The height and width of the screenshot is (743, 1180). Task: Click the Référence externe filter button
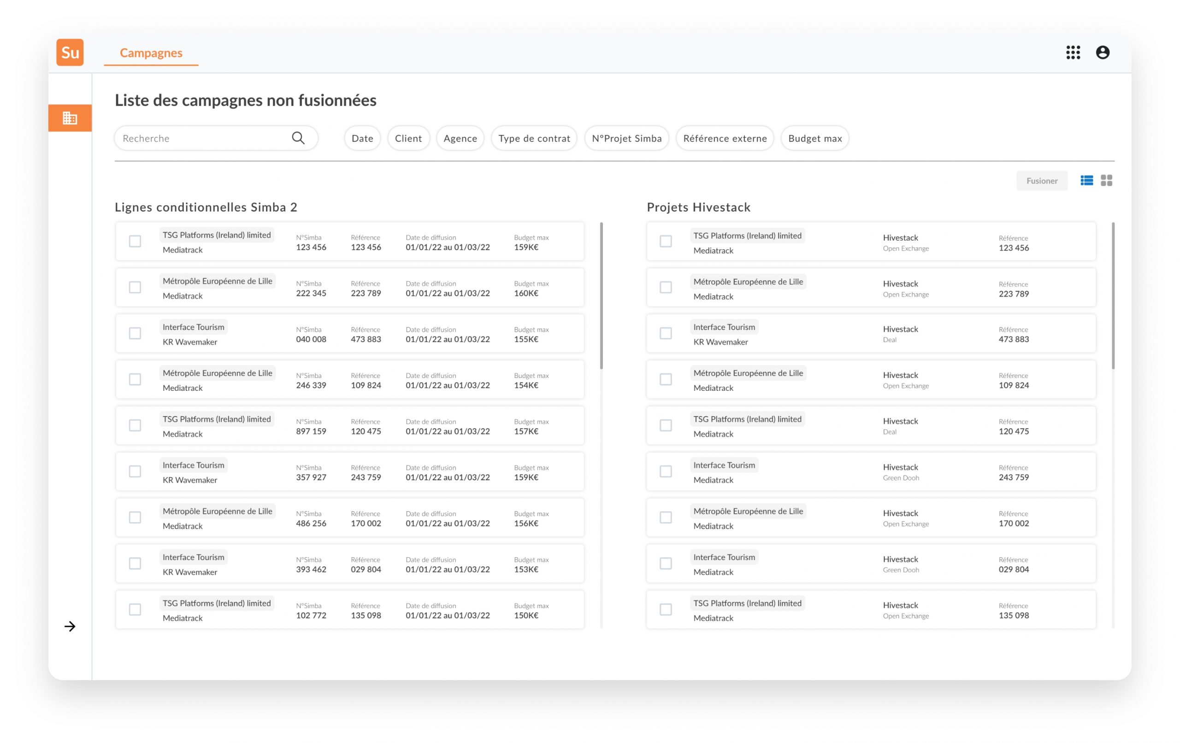(x=724, y=138)
